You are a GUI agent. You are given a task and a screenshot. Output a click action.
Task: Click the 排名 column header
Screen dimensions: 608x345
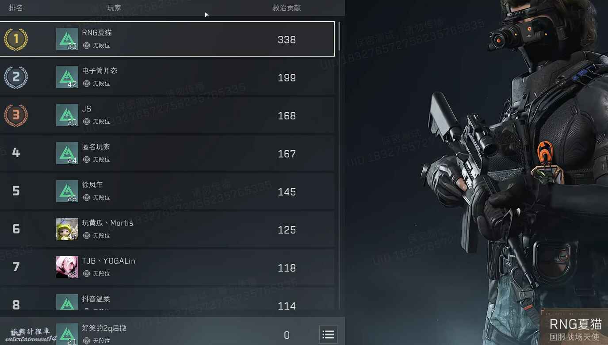coord(16,8)
